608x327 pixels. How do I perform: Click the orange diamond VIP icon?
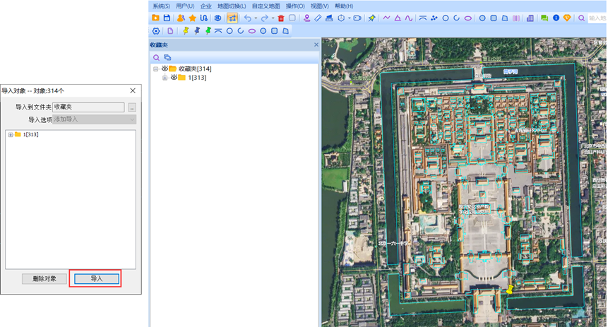[567, 18]
